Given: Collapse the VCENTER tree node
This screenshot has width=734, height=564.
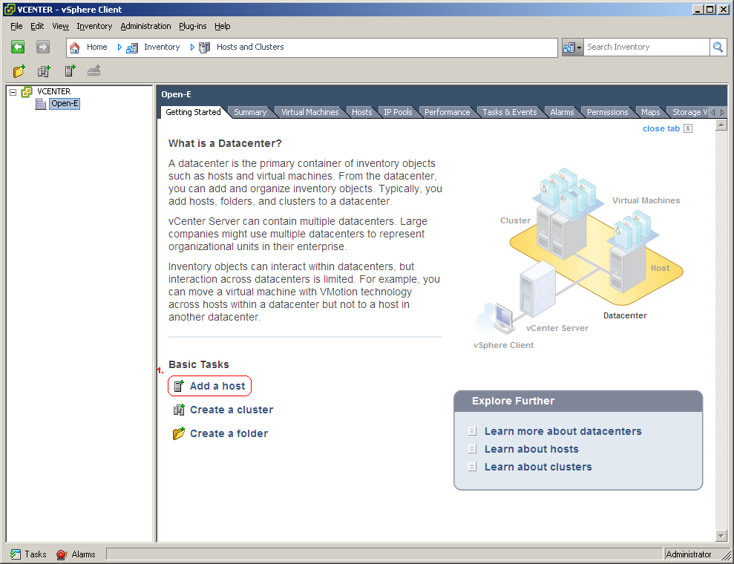Looking at the screenshot, I should coord(13,92).
